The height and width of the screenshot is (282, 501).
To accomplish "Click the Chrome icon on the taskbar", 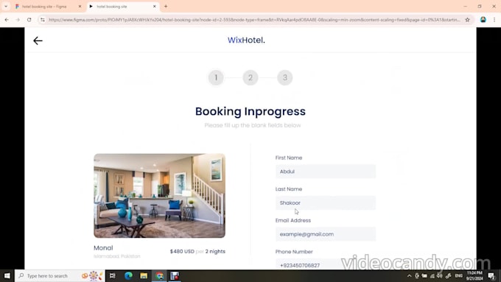I will (x=159, y=275).
